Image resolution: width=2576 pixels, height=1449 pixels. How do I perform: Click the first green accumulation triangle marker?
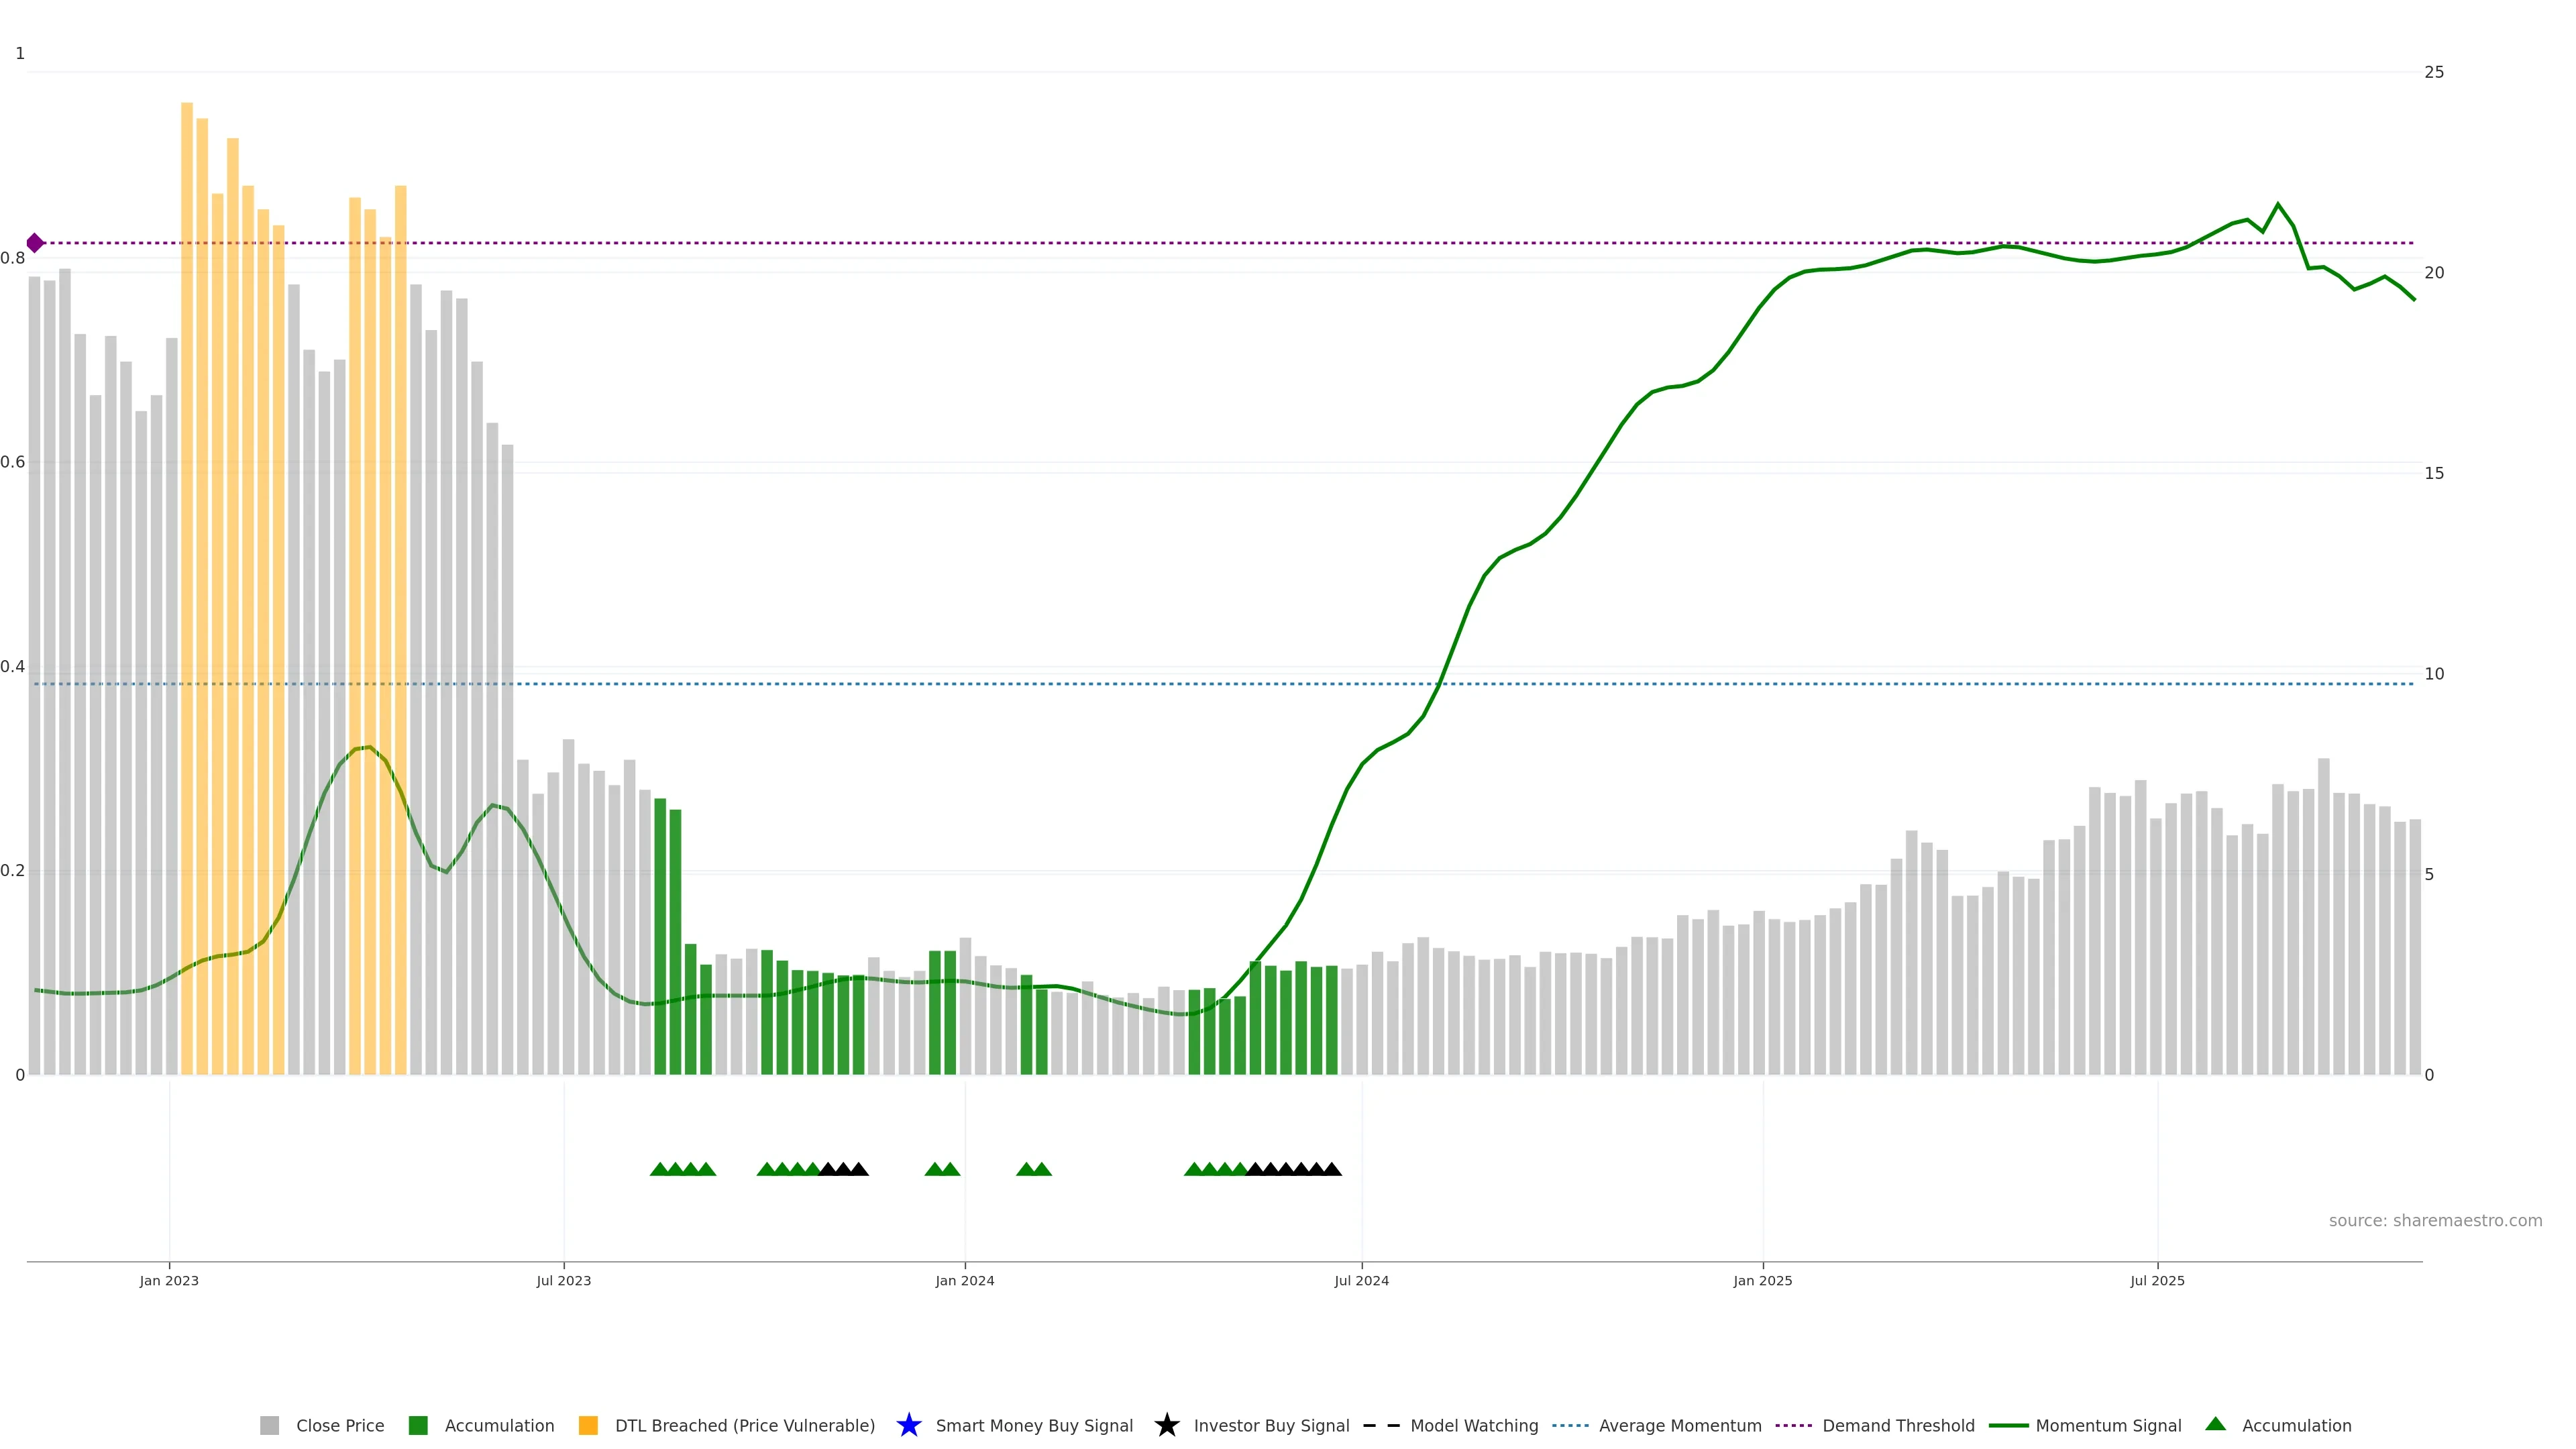point(659,1169)
